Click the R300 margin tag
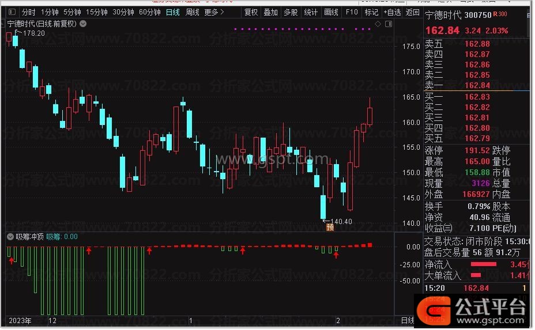The image size is (535, 330). click(x=500, y=14)
